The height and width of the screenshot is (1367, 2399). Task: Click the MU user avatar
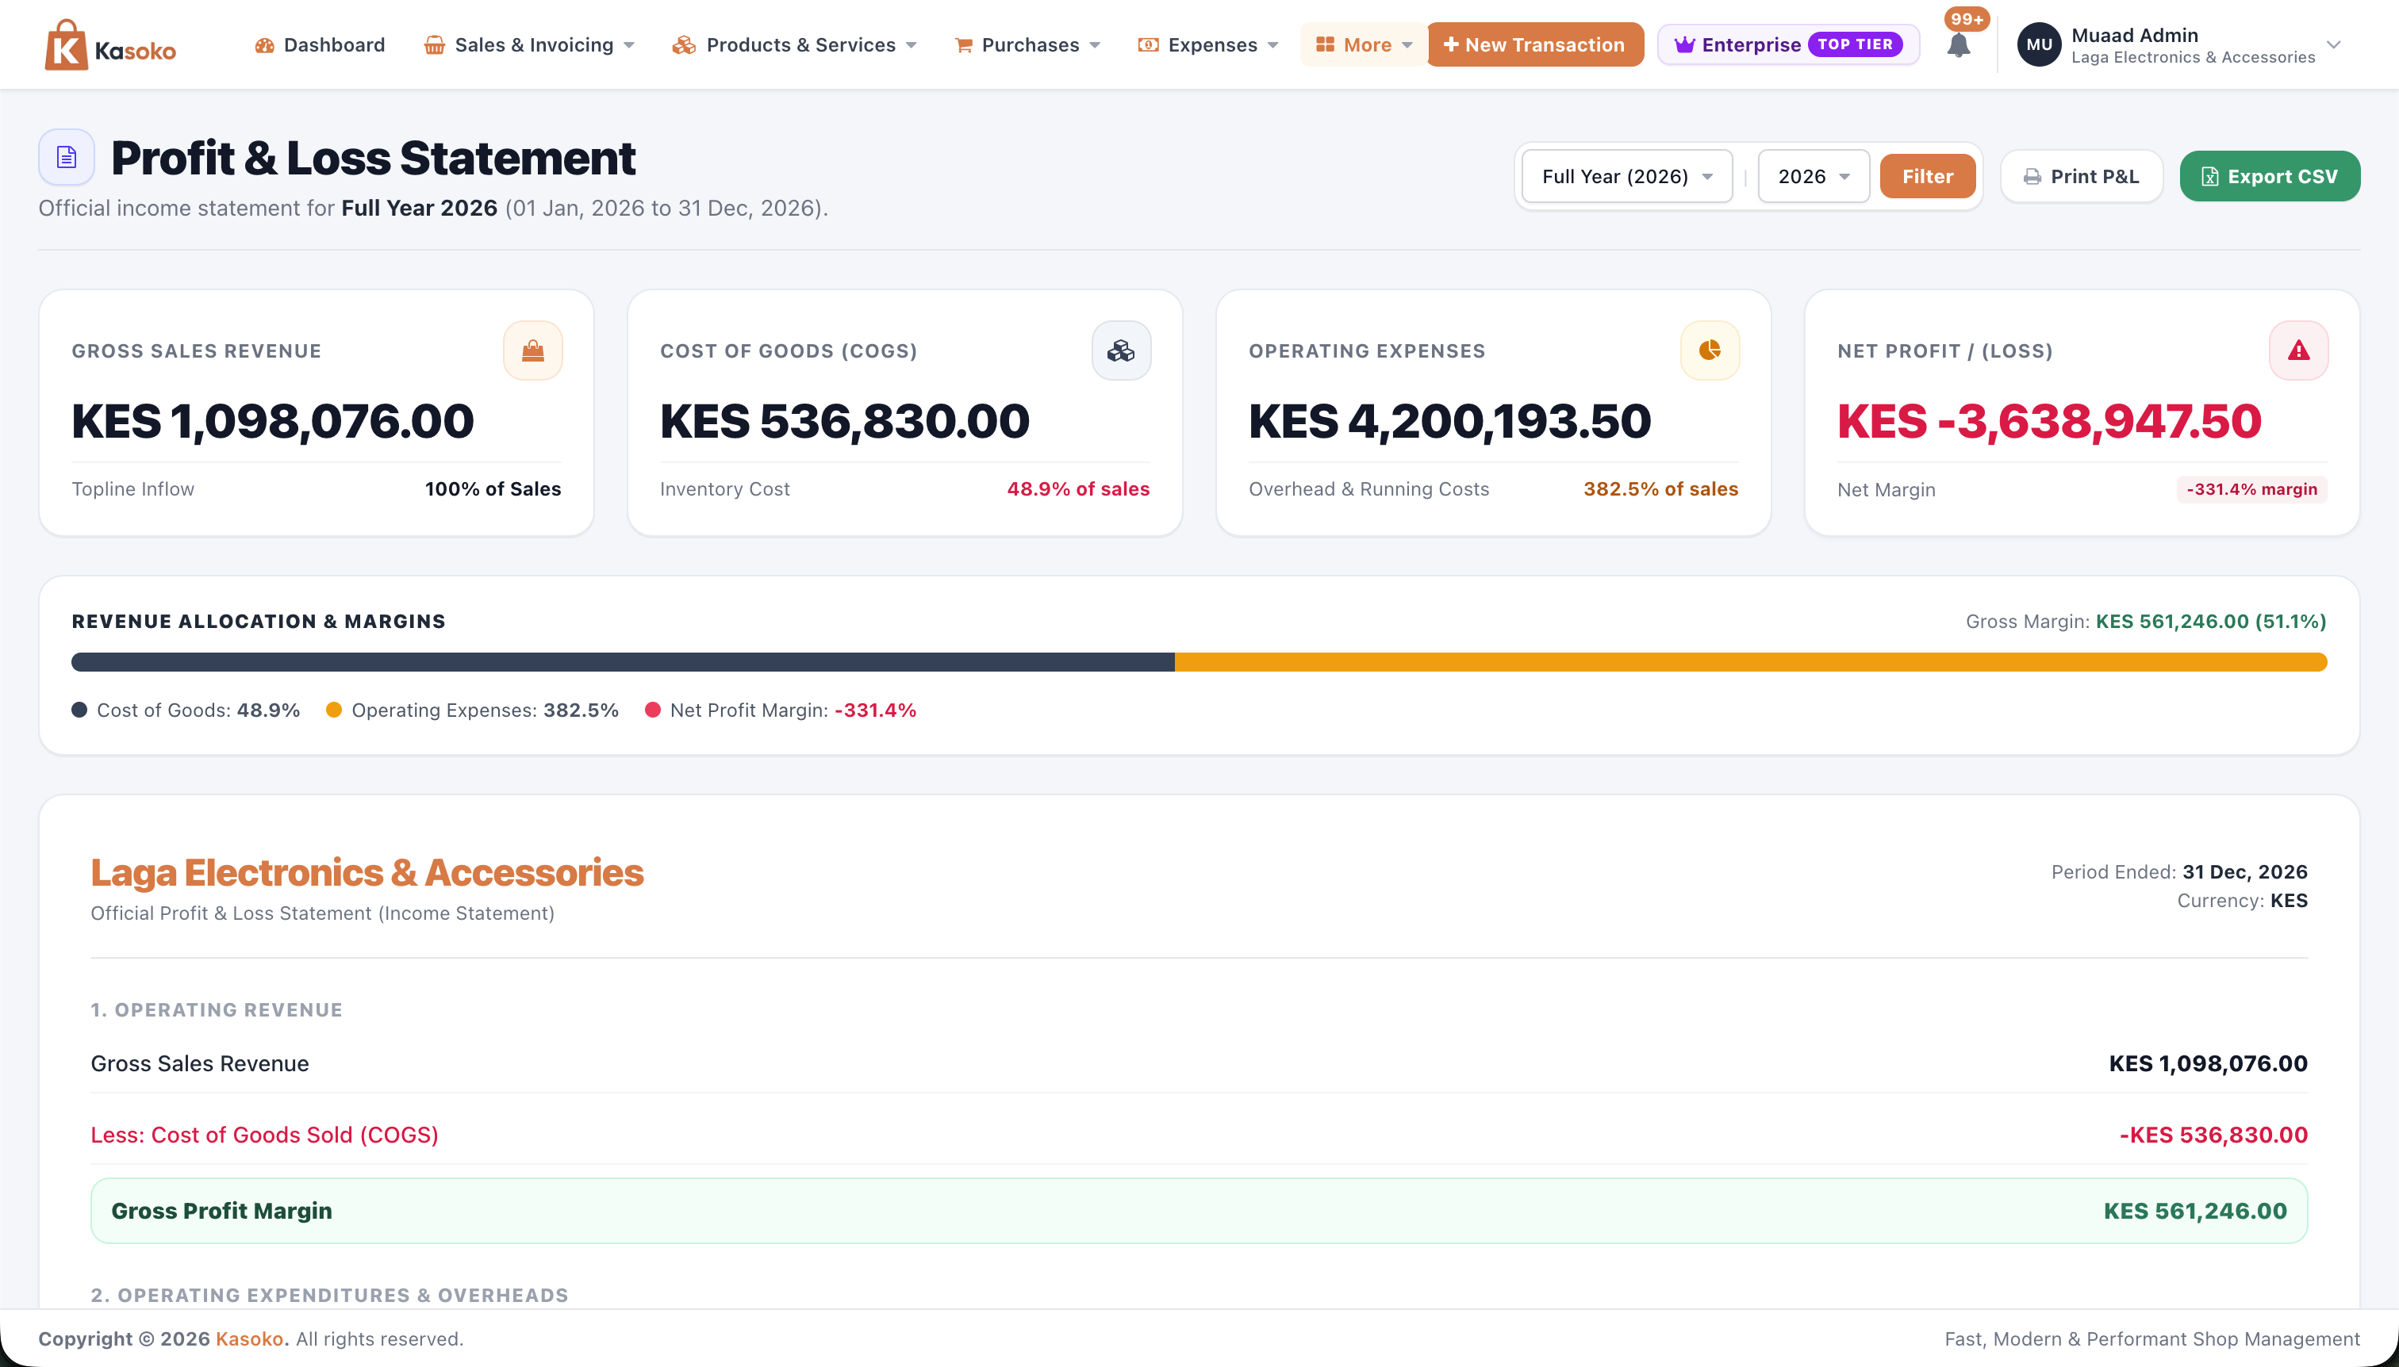coord(2038,45)
